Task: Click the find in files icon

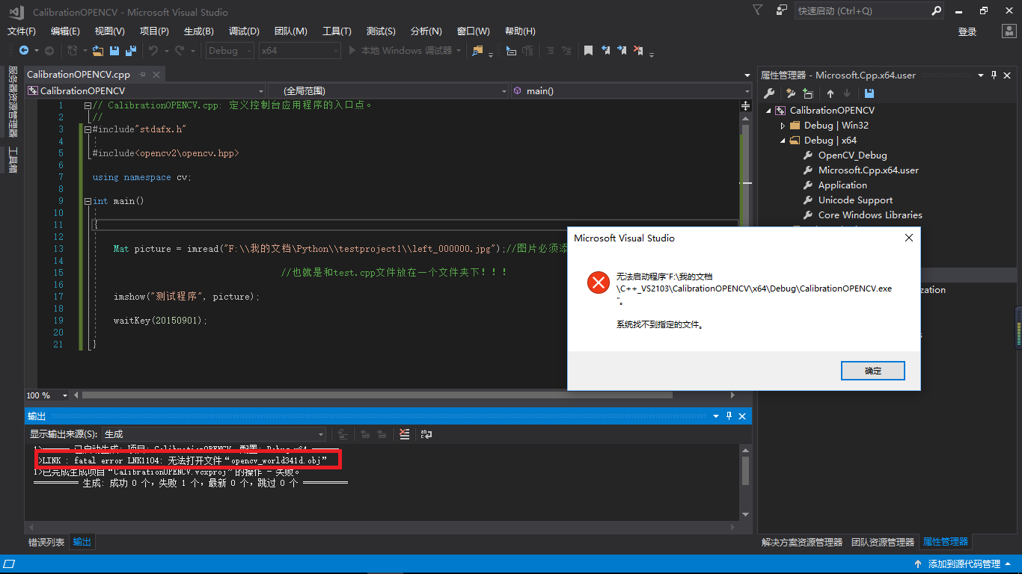Action: point(477,50)
